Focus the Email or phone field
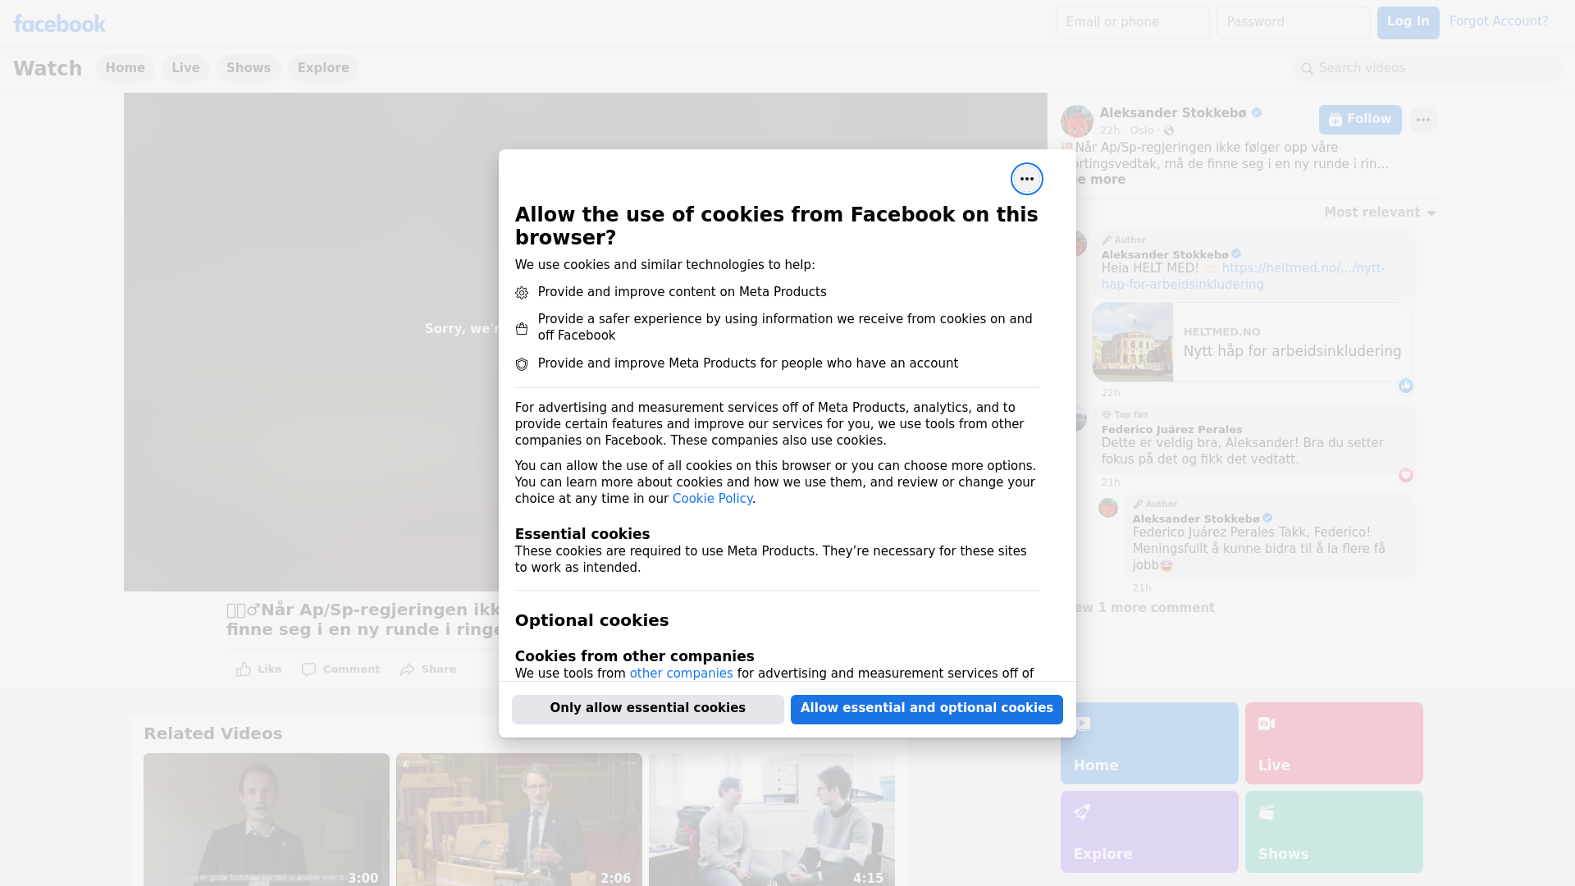This screenshot has height=886, width=1575. (1132, 22)
